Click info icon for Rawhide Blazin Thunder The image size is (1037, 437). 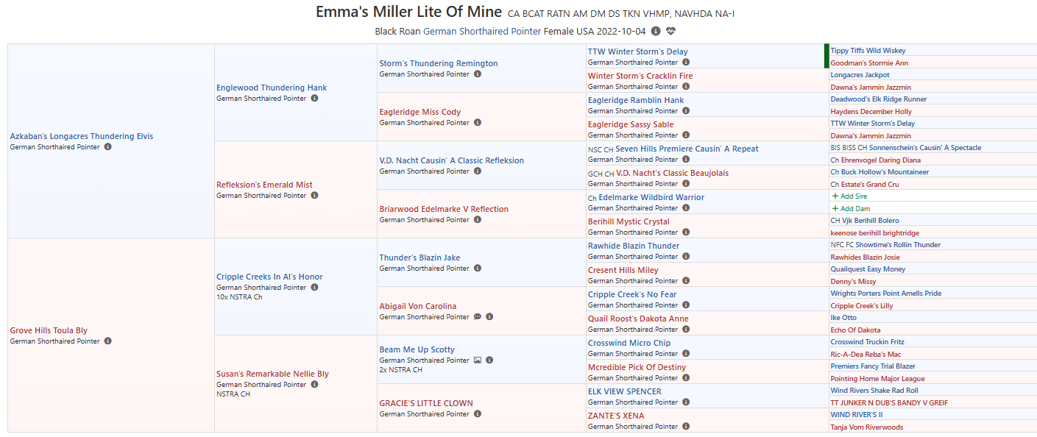coord(686,257)
